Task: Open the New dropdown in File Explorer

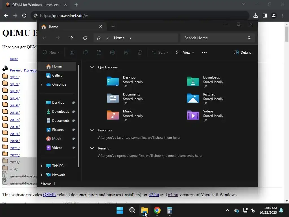Action: click(51, 52)
